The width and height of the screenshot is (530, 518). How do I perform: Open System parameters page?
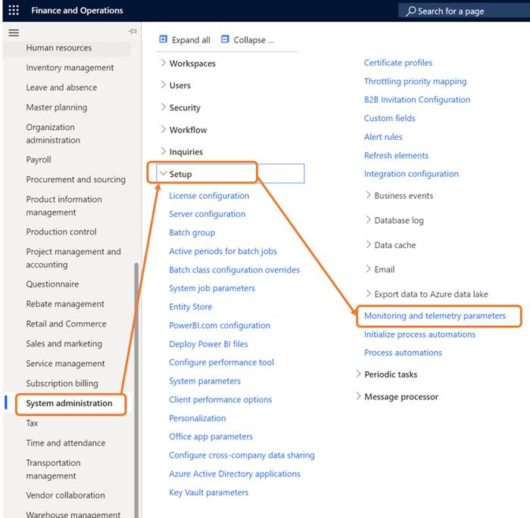pyautogui.click(x=205, y=381)
